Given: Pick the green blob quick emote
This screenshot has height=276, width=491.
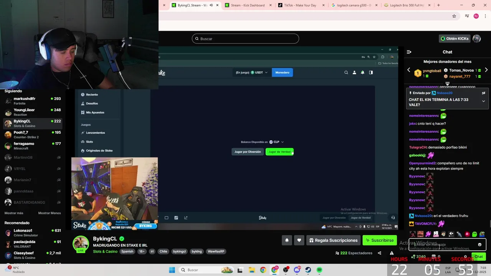Looking at the screenshot, I should [475, 234].
